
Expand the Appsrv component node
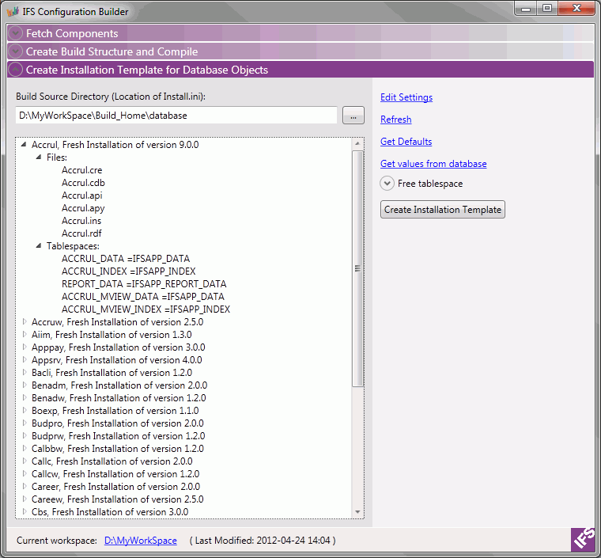(x=25, y=359)
